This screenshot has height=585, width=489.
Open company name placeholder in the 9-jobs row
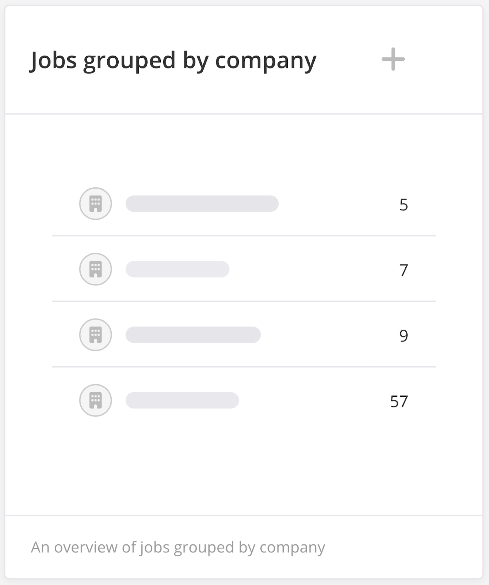tap(193, 335)
